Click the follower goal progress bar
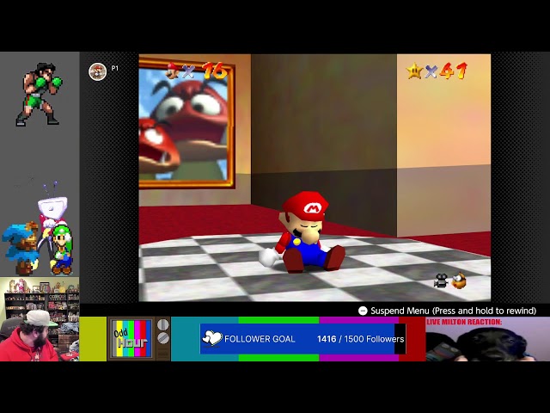The width and height of the screenshot is (550, 413). 303,339
